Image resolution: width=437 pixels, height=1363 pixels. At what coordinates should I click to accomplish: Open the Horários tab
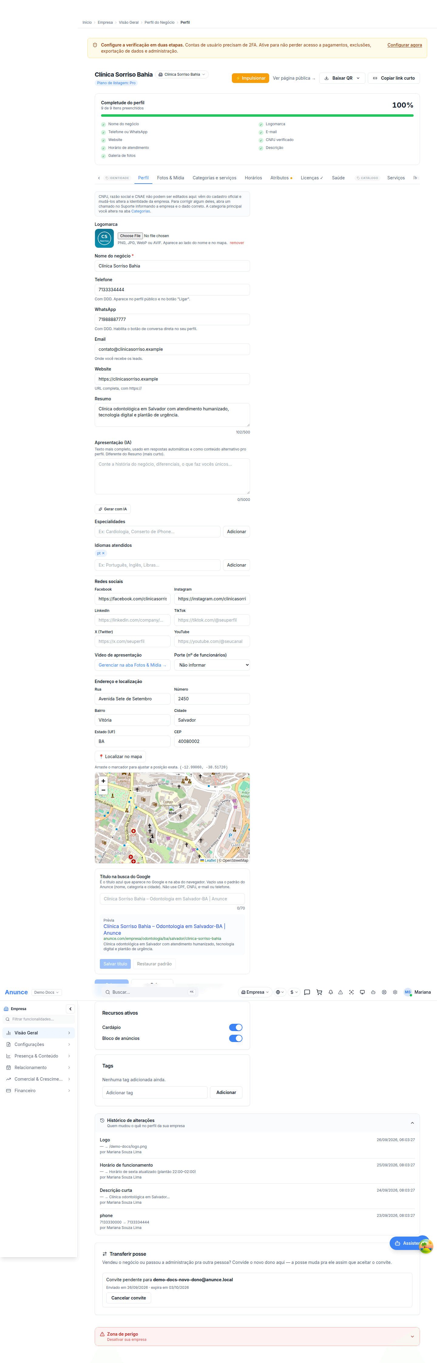click(253, 178)
